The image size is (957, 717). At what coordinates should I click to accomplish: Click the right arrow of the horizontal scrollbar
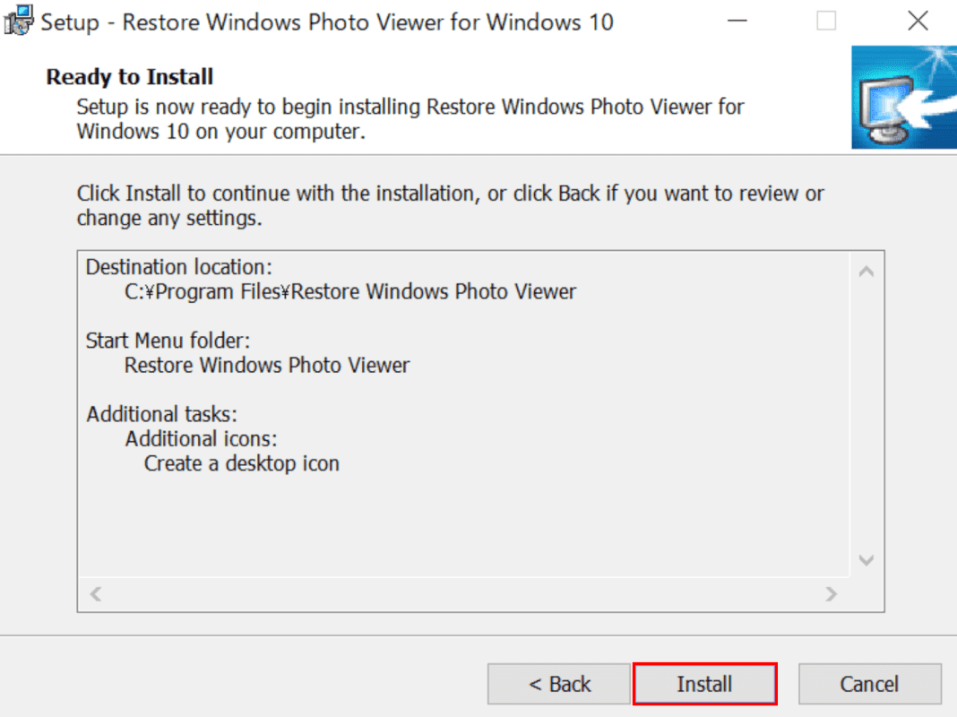click(831, 593)
